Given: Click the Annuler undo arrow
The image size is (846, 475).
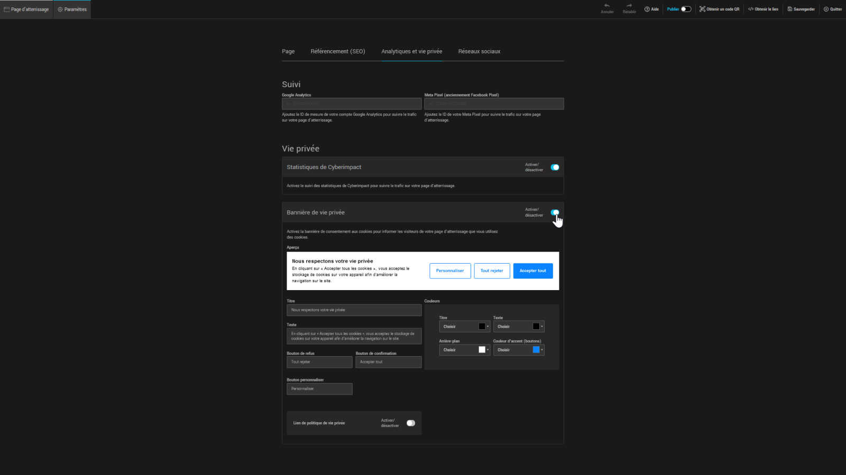Looking at the screenshot, I should point(607,6).
